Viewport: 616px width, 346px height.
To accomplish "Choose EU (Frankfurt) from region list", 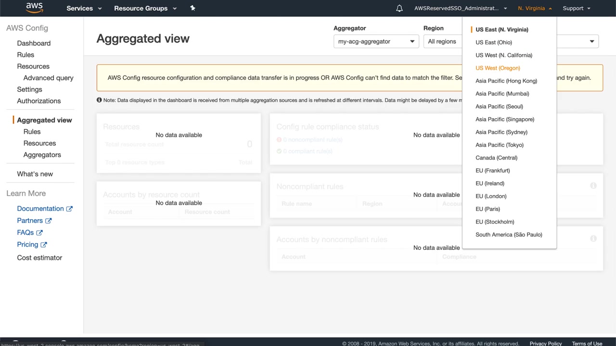I will coord(492,171).
